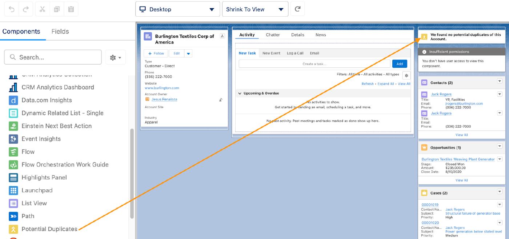Open the www.burlington.com website link
509x239 pixels.
(162, 88)
